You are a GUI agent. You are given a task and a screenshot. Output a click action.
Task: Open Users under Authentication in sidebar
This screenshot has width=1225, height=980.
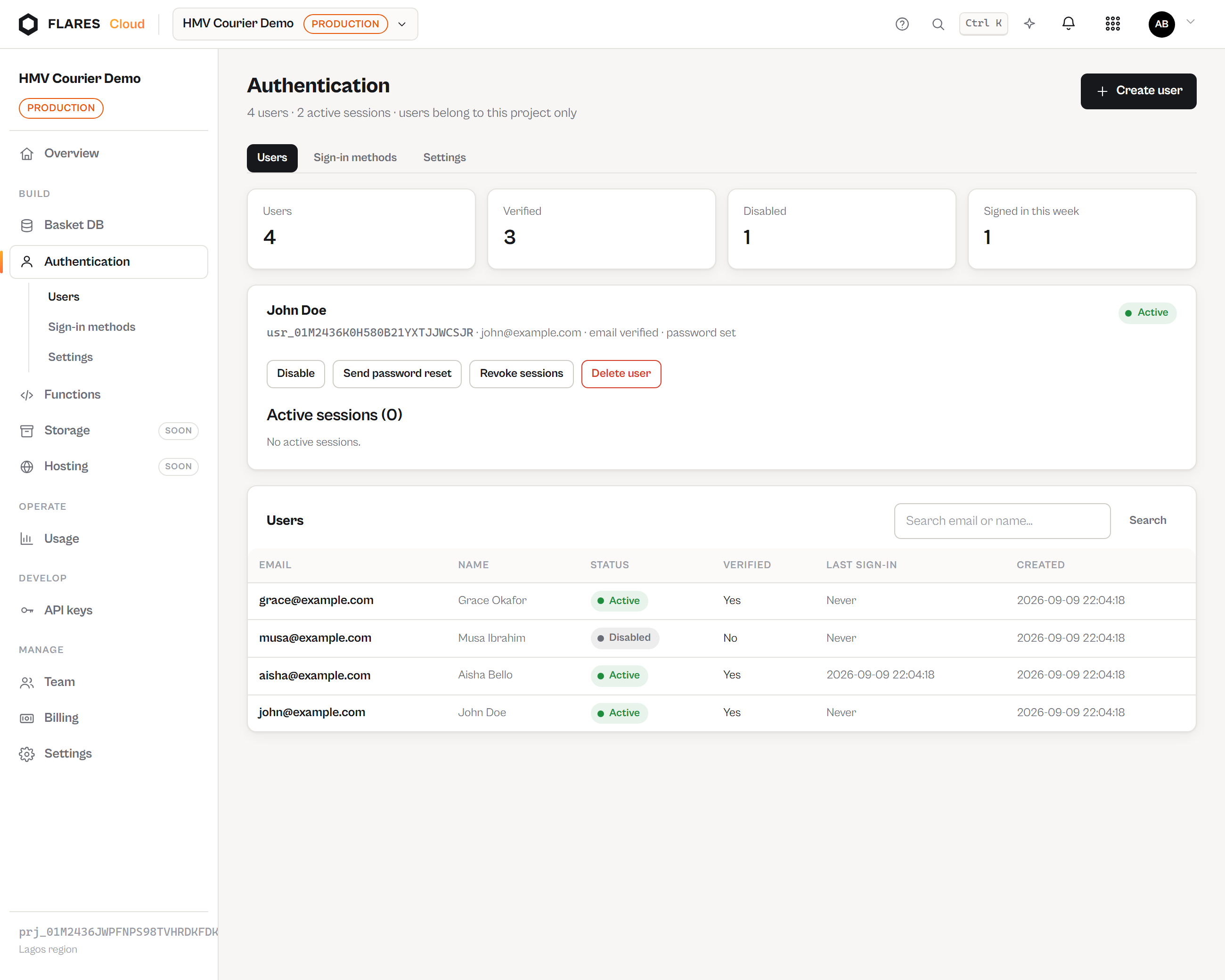click(63, 296)
